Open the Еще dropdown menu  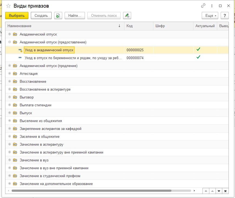(x=210, y=15)
